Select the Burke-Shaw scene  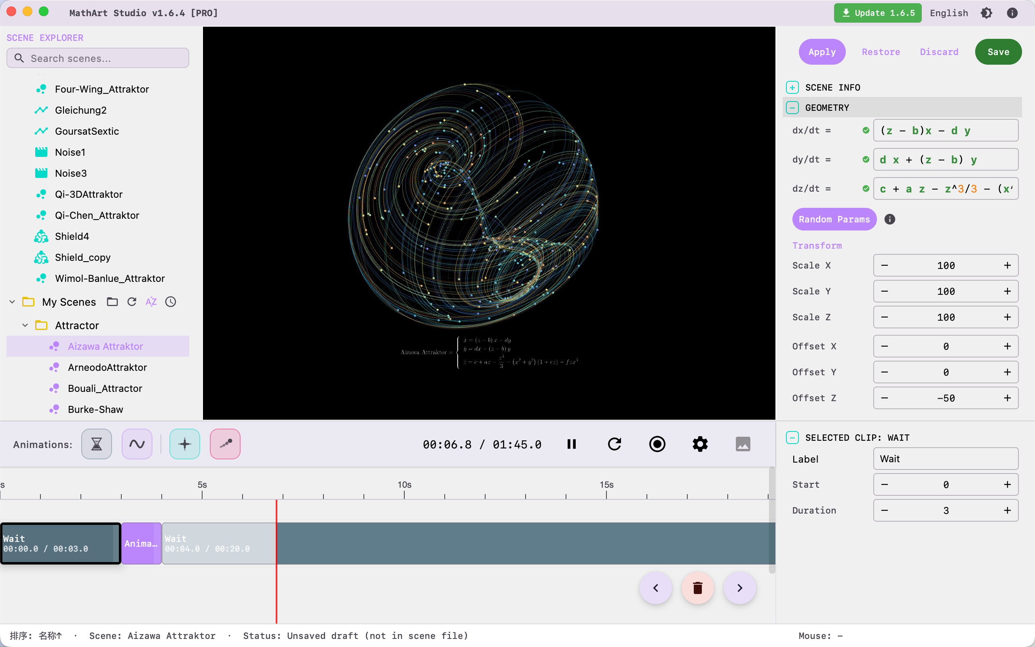click(95, 410)
